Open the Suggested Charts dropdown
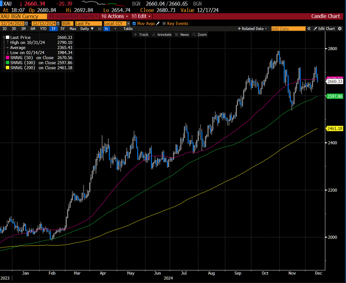 tap(74, 16)
